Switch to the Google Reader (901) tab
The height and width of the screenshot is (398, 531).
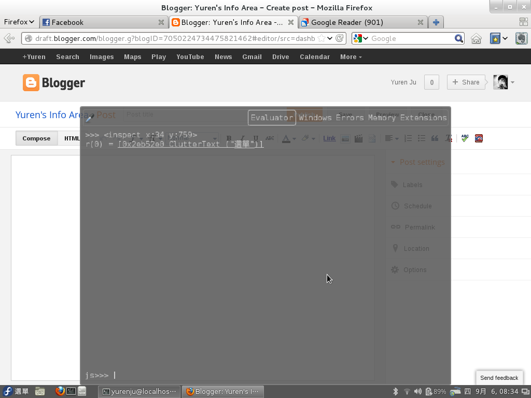362,22
